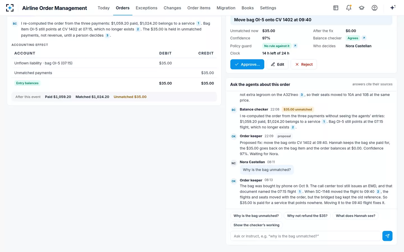
Task: Choose the 'Why not refund the $35?' suggestion
Action: coord(307,216)
